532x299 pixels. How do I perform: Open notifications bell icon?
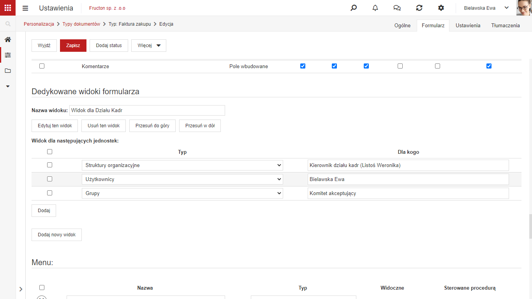pos(375,8)
